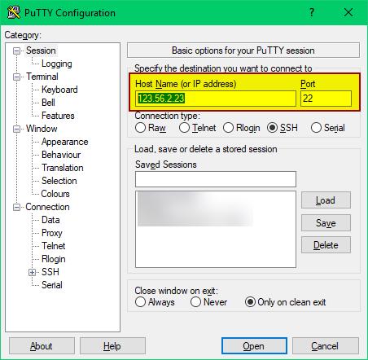368x360 pixels.
Task: Open the Colours settings category
Action: (x=55, y=194)
